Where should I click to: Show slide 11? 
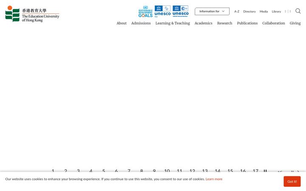point(179,171)
